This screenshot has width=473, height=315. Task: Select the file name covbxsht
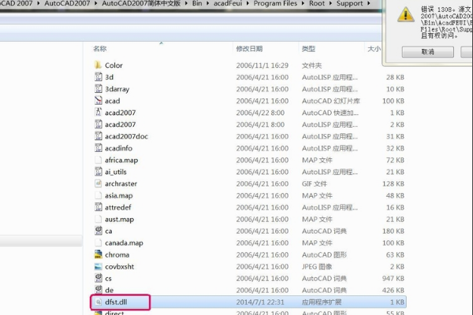(x=120, y=266)
